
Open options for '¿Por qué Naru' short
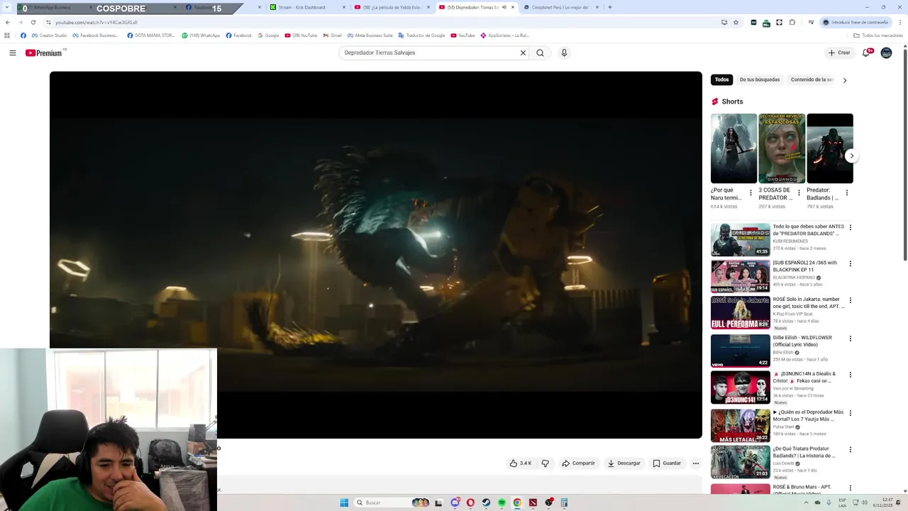coord(751,193)
